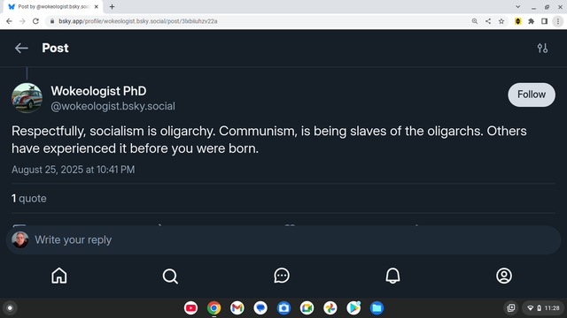Bookmark this page with the star icon
This screenshot has height=318, width=567.
click(x=501, y=21)
